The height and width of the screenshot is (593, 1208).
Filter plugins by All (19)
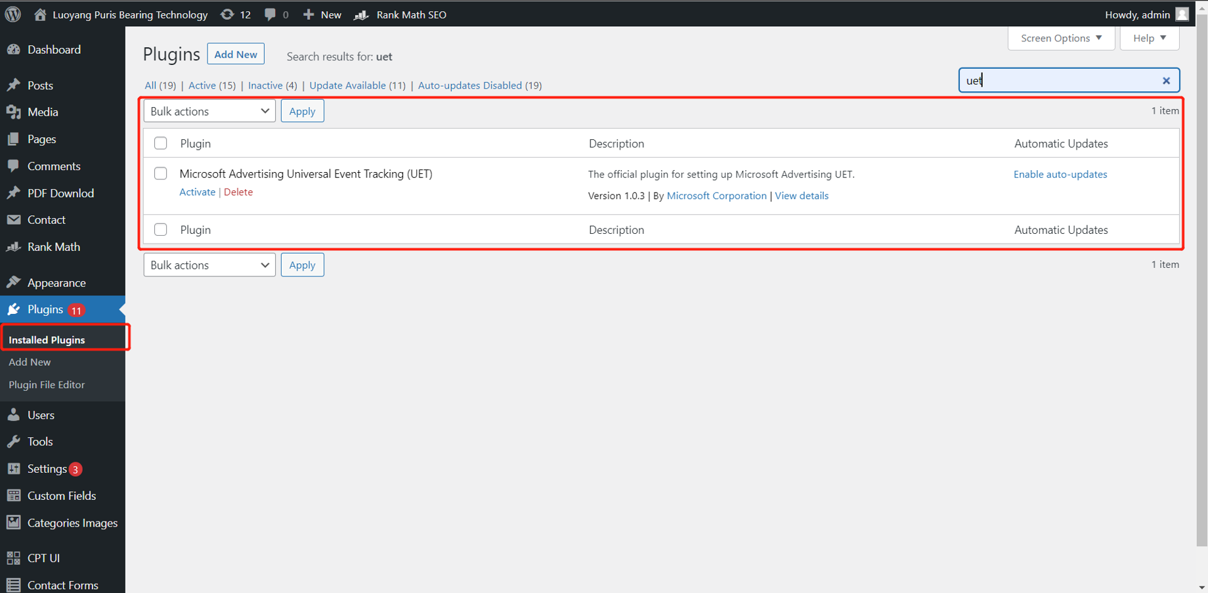[160, 85]
